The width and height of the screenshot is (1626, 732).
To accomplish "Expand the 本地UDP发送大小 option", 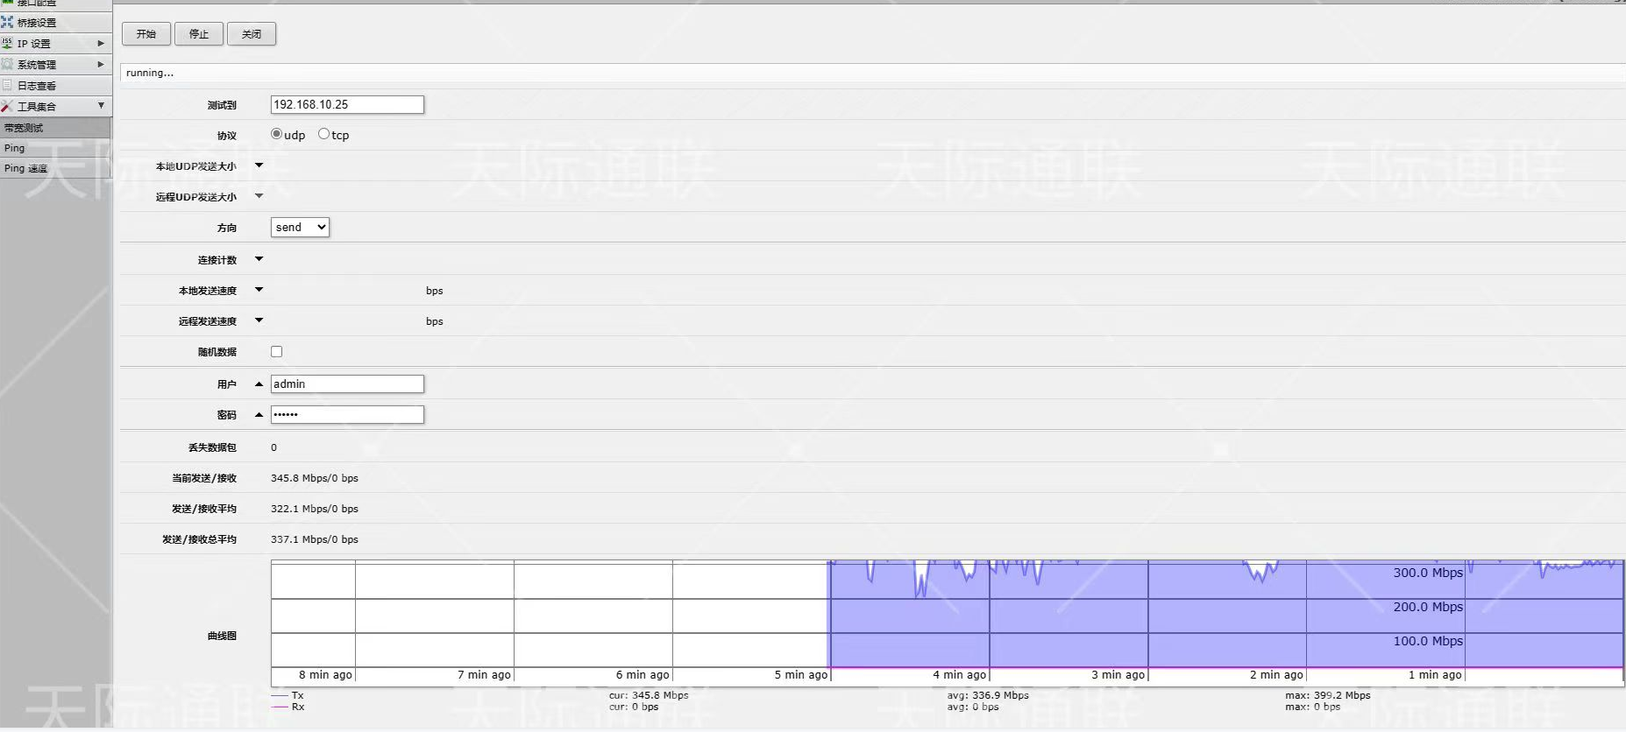I will click(x=259, y=165).
